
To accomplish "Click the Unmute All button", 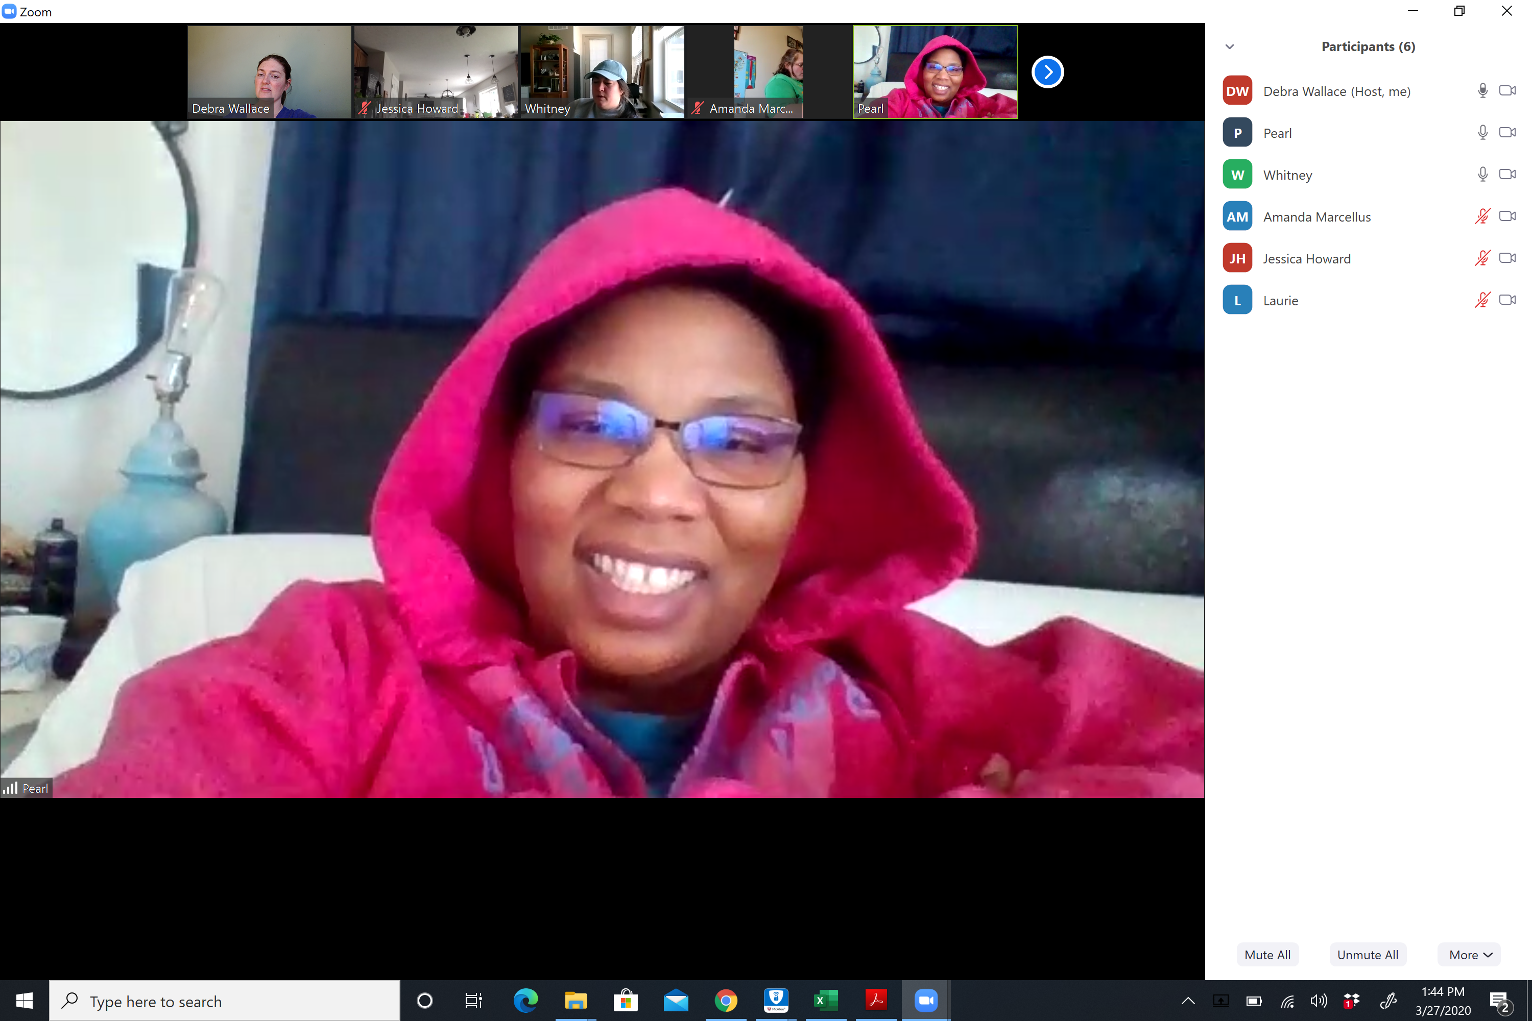I will click(x=1367, y=955).
